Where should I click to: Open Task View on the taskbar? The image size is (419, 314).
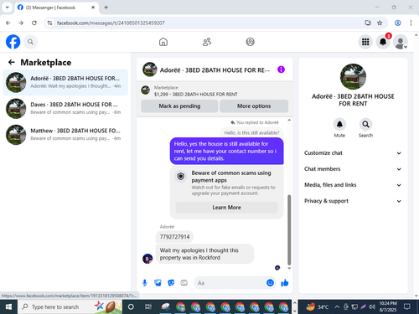[x=148, y=307]
